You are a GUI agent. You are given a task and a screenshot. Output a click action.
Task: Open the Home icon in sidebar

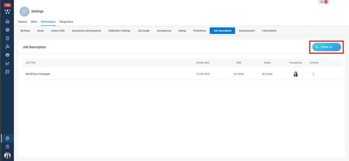tap(7, 21)
